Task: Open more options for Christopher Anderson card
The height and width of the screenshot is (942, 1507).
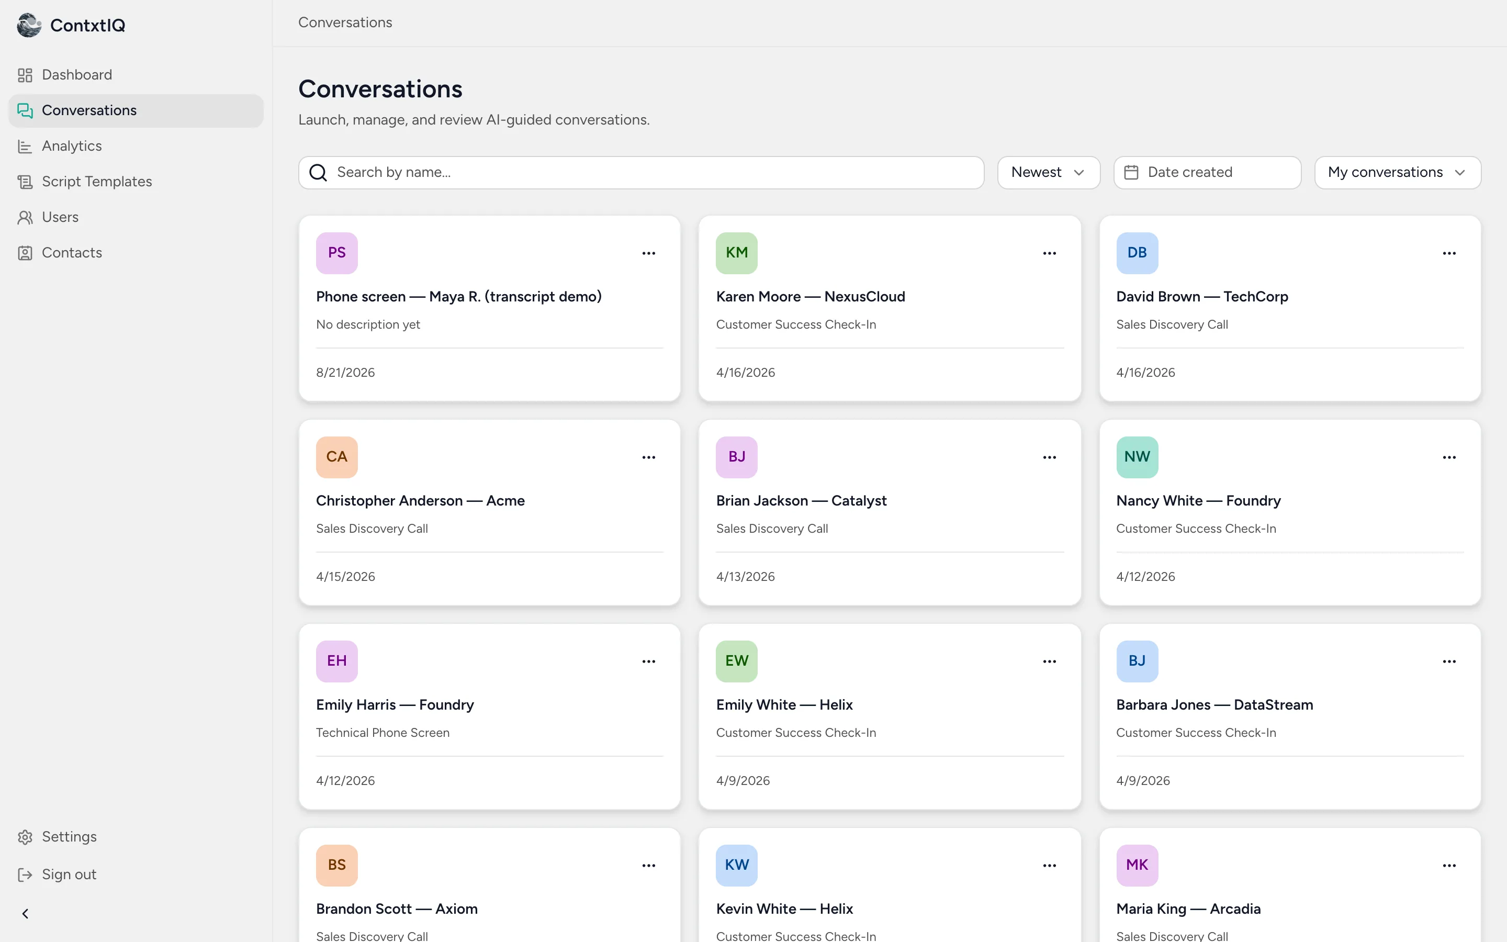Action: (649, 457)
